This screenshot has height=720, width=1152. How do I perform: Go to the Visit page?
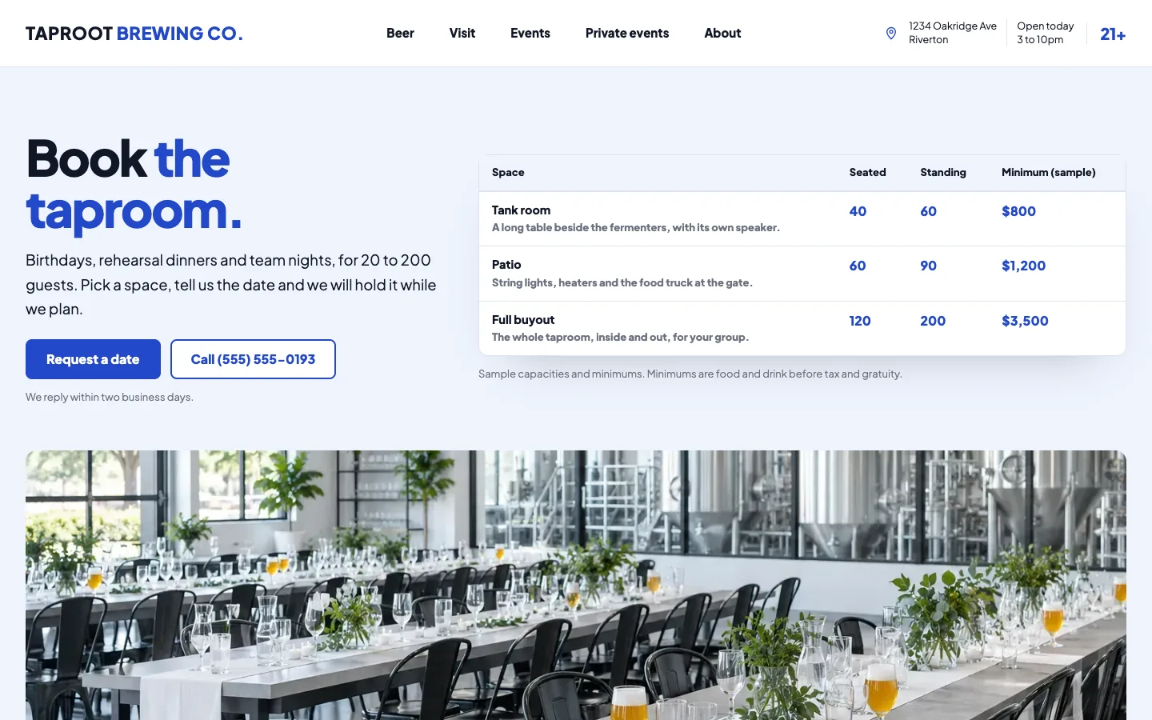click(462, 33)
